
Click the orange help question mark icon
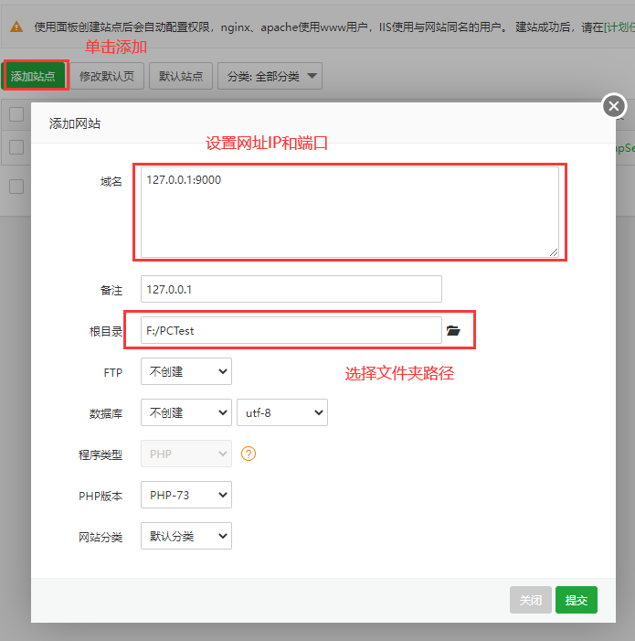249,454
